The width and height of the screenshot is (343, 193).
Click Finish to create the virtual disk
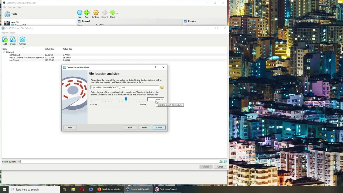click(144, 128)
